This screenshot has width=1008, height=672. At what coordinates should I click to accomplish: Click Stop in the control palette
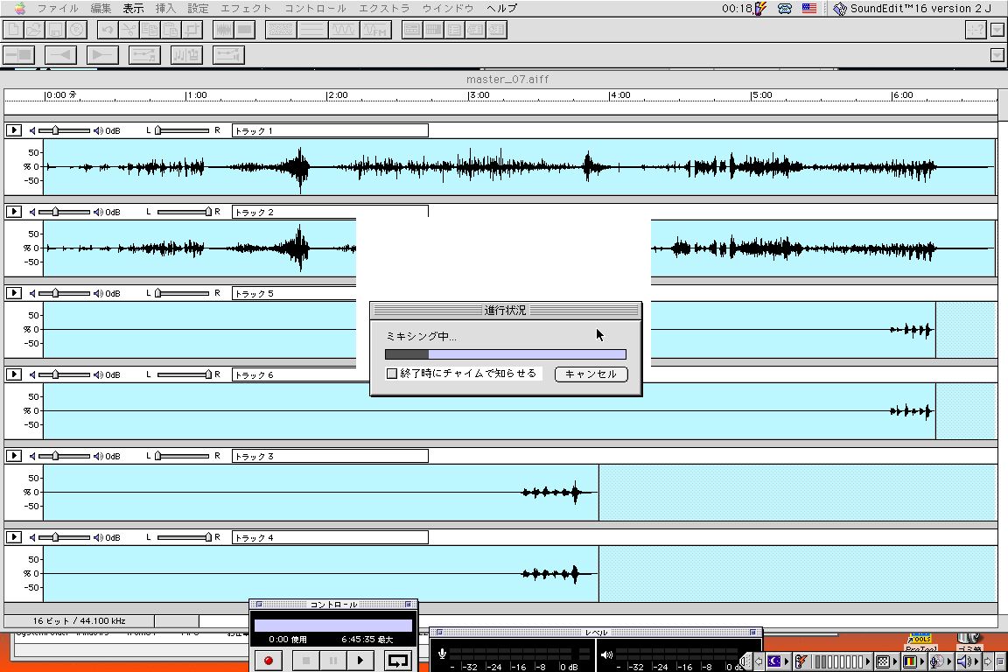pyautogui.click(x=306, y=661)
